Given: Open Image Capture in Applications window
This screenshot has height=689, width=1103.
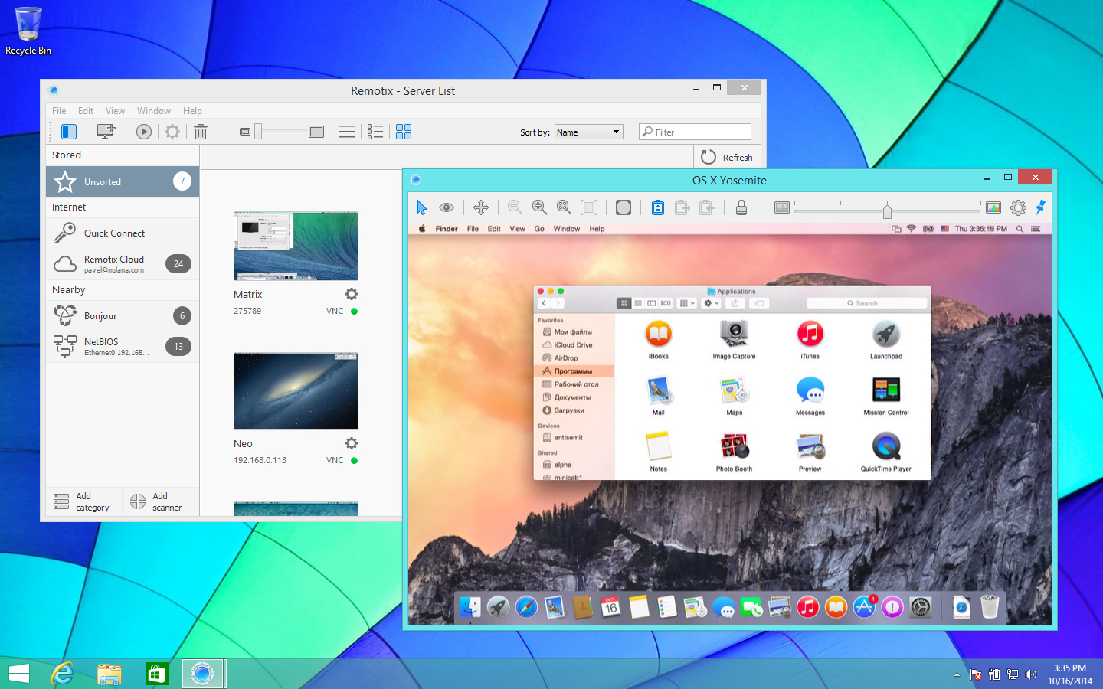Looking at the screenshot, I should 734,339.
